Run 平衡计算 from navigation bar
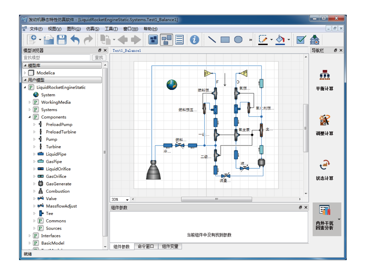370x274 pixels. (x=324, y=80)
